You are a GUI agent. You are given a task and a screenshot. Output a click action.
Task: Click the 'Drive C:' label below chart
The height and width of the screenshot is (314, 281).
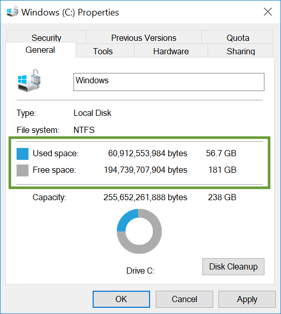pos(140,271)
